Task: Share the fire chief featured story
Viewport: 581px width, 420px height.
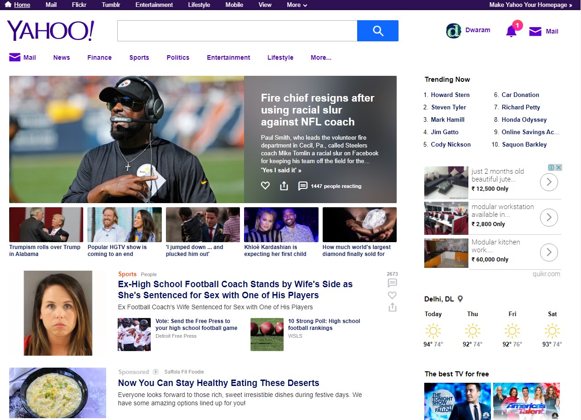Action: tap(284, 186)
